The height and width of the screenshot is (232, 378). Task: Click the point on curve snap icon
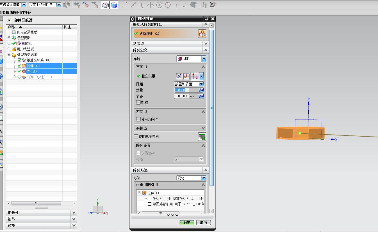tap(185, 4)
